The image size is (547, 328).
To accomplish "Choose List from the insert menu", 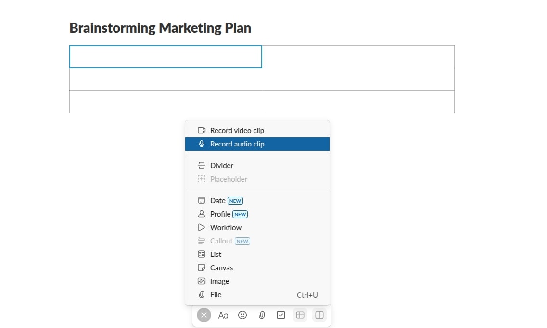I will click(x=216, y=255).
